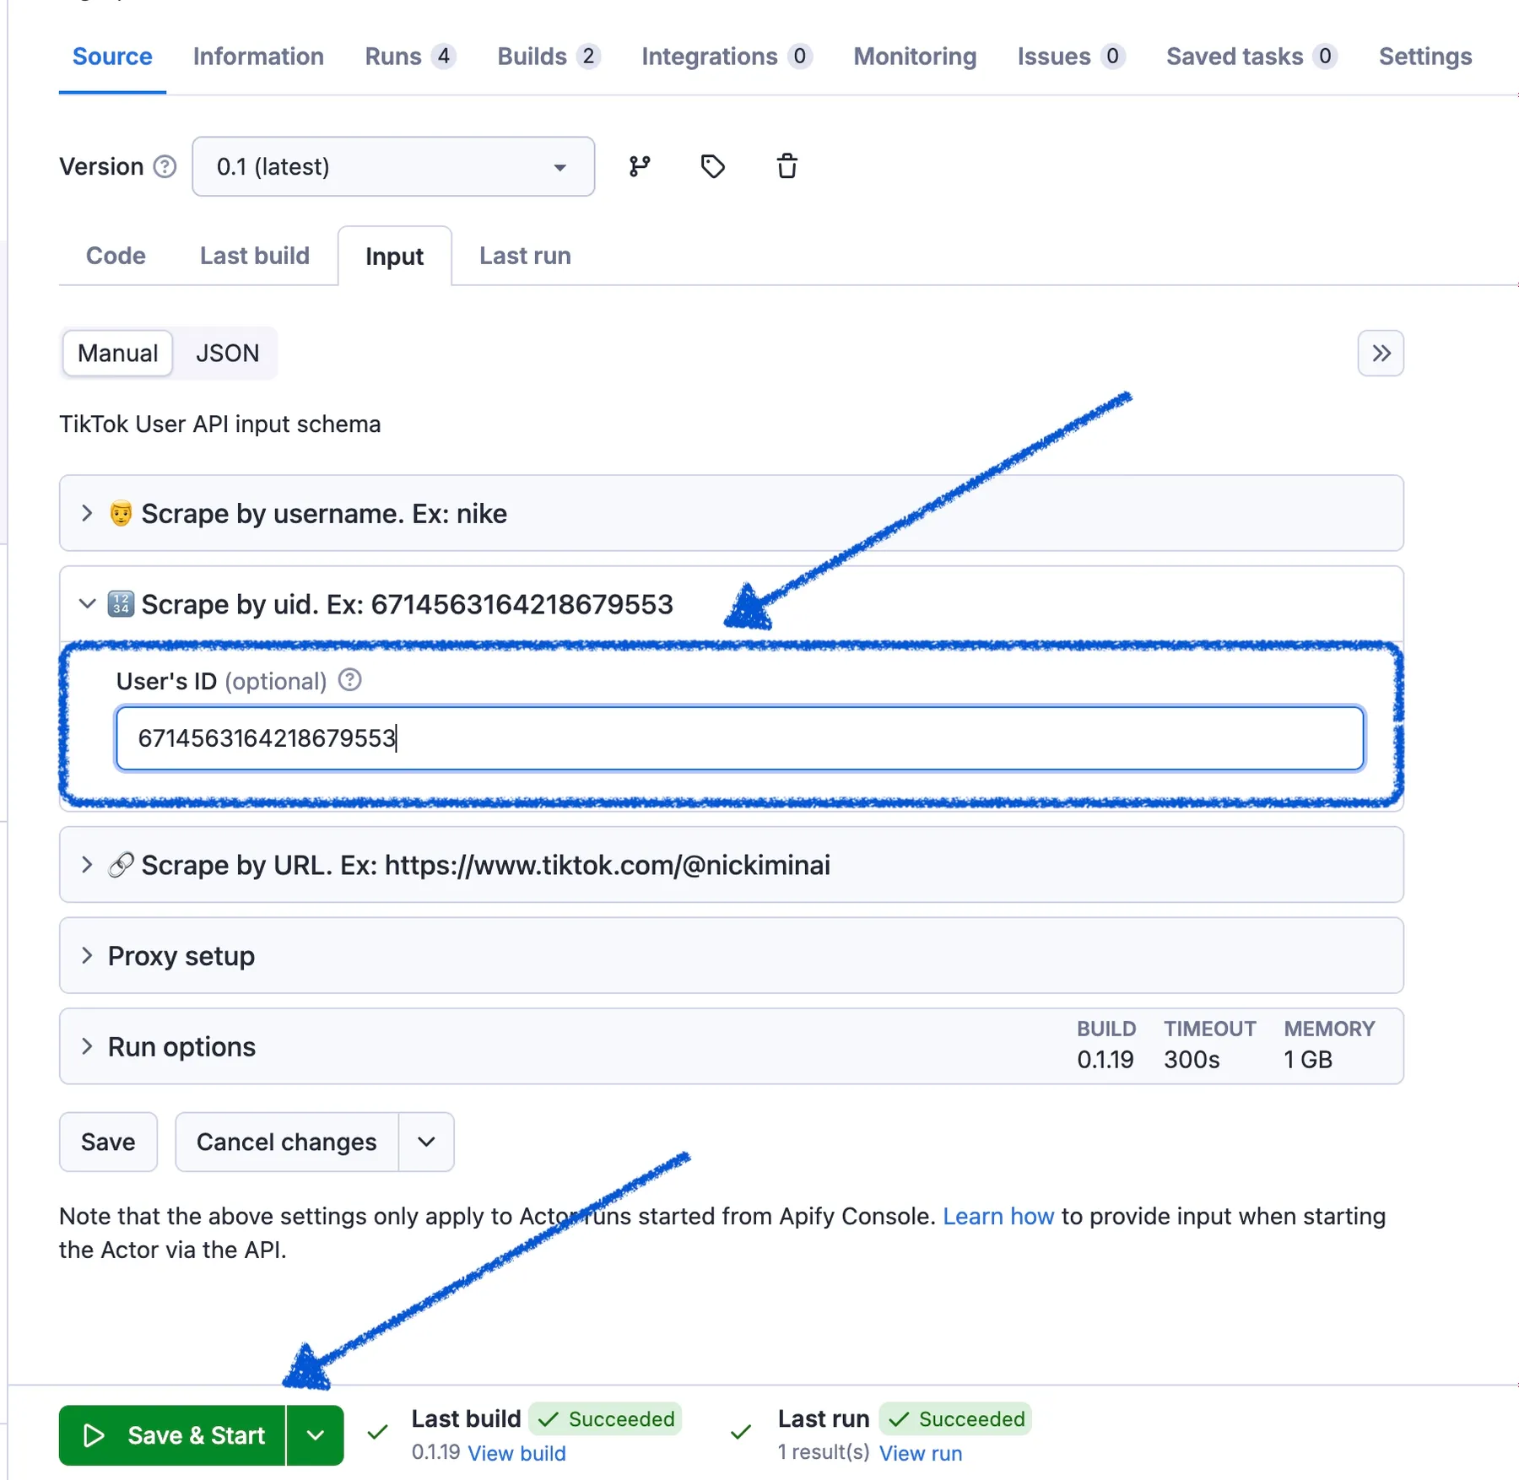Click the TIMEOUT 300s value in Run options
This screenshot has height=1480, width=1519.
click(1192, 1060)
